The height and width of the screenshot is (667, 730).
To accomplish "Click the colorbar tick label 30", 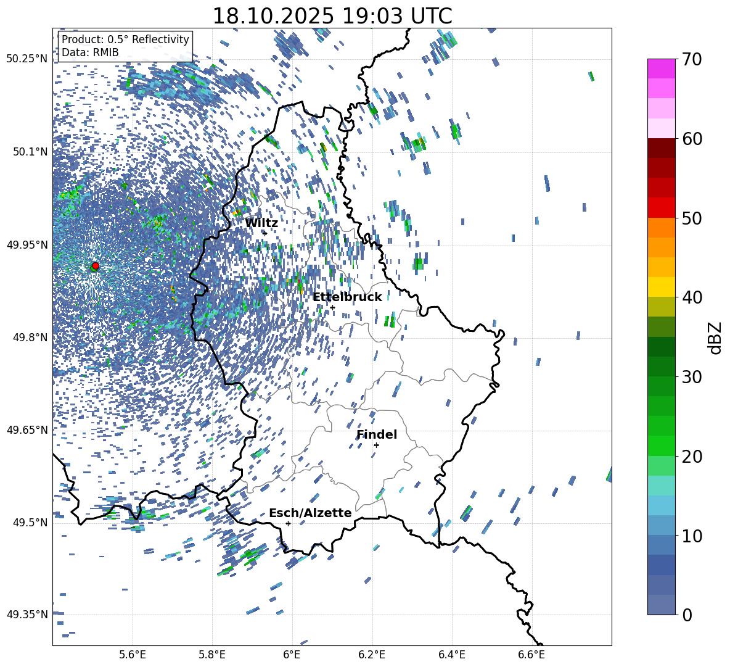I will [692, 377].
